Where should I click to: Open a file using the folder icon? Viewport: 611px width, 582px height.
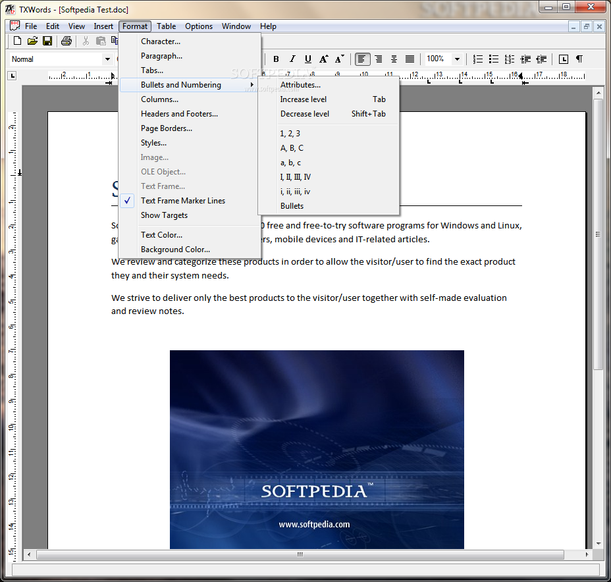pos(32,41)
